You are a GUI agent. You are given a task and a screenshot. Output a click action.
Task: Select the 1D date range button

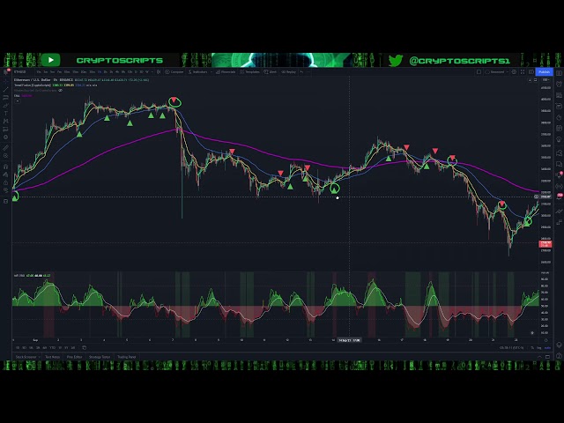18,347
